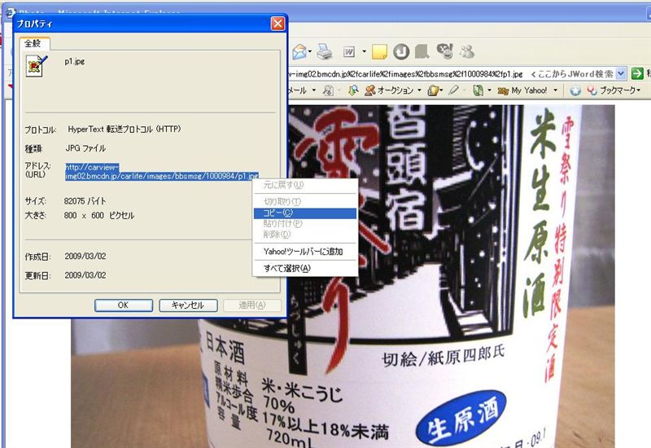Open the メール dropdown arrow on Yahoo toolbar

(x=314, y=90)
